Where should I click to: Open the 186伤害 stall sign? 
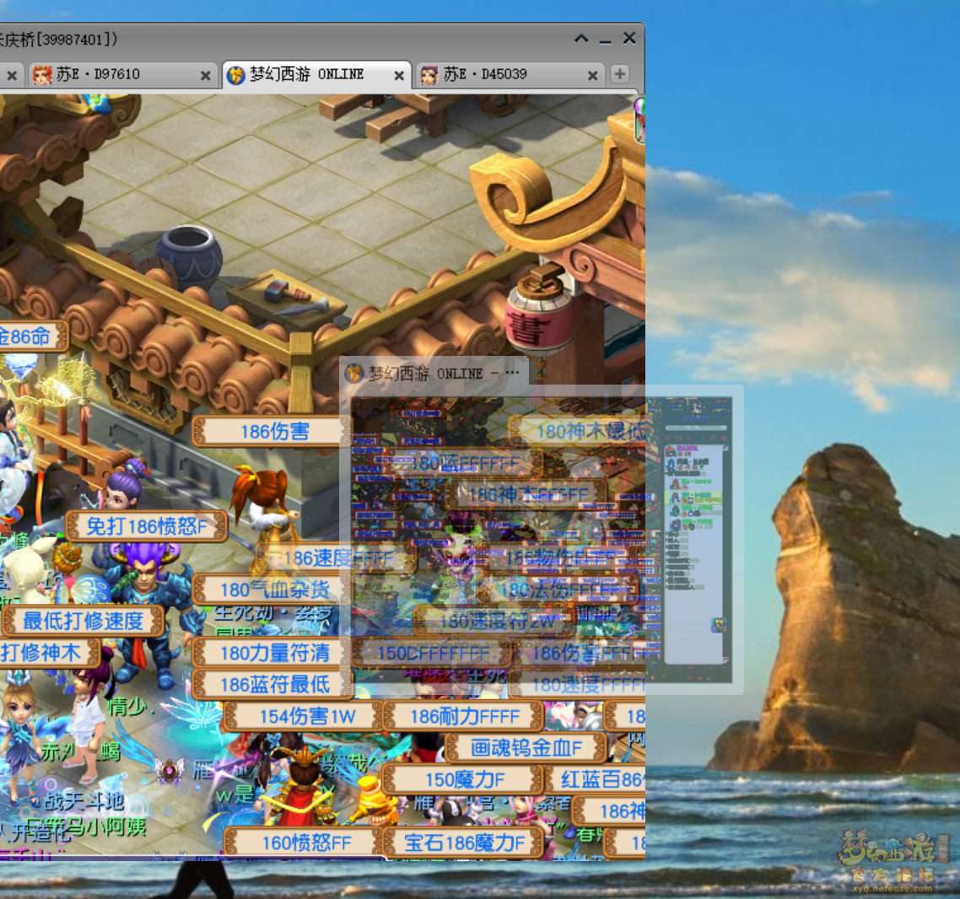pyautogui.click(x=273, y=432)
